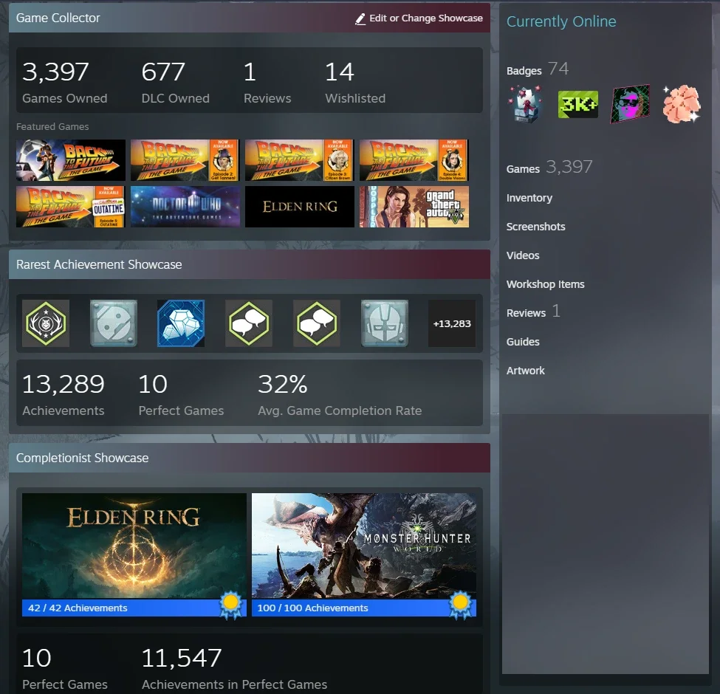The width and height of the screenshot is (720, 694).
Task: Open Artwork in the sidebar
Action: [x=525, y=371]
